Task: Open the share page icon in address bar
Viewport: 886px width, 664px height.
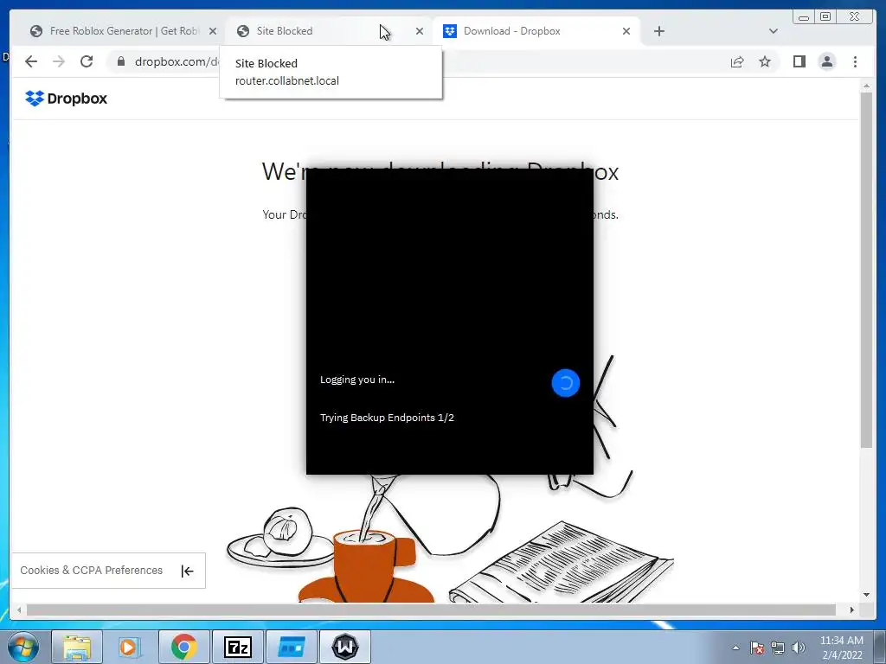Action: pos(737,62)
